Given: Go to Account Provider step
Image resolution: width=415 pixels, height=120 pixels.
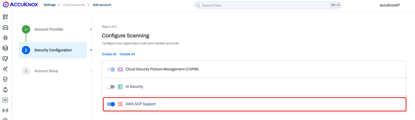Looking at the screenshot, I should coord(49,29).
